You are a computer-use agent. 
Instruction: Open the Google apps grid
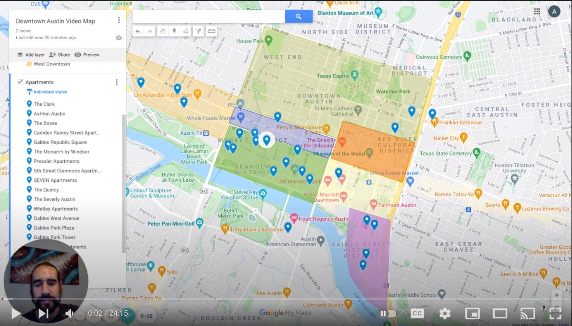(x=537, y=11)
